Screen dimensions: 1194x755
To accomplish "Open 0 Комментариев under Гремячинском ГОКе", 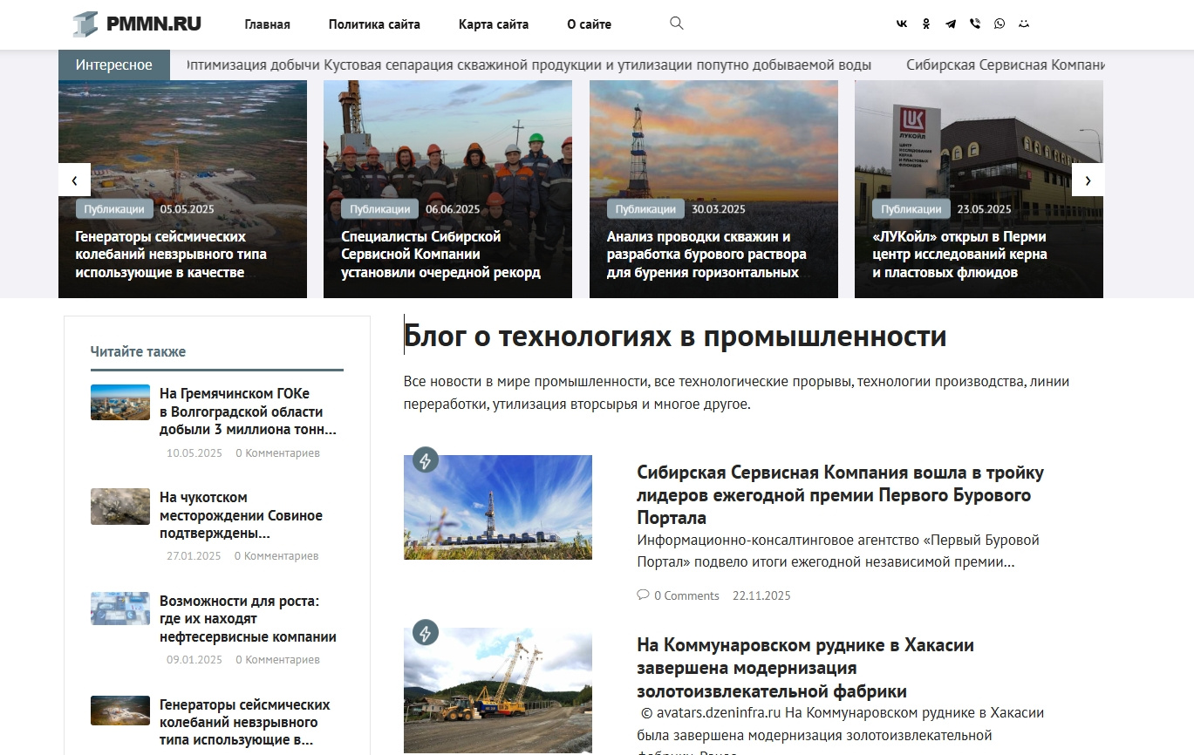I will point(277,453).
